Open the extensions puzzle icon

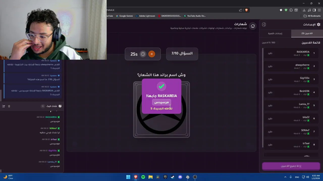point(291,10)
